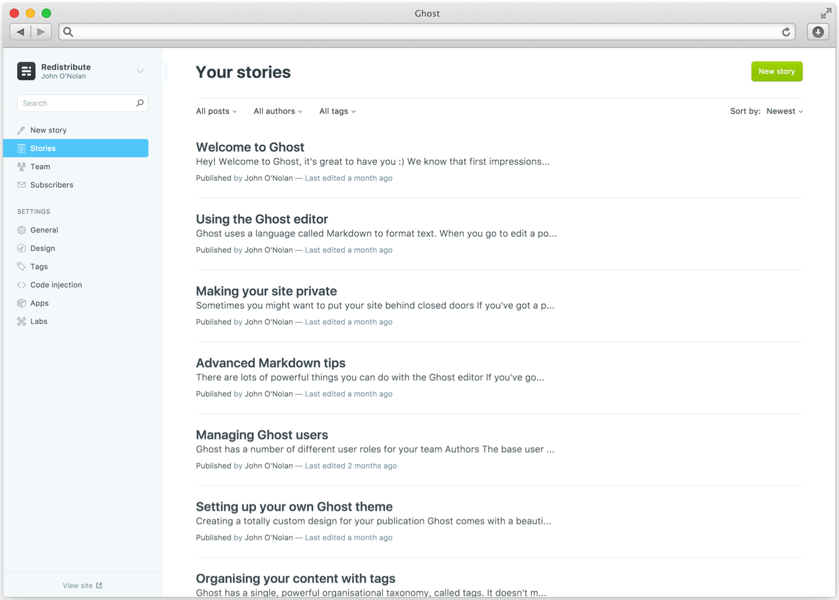The width and height of the screenshot is (839, 600).
Task: Click the Redistribute blog logo icon
Action: point(26,71)
